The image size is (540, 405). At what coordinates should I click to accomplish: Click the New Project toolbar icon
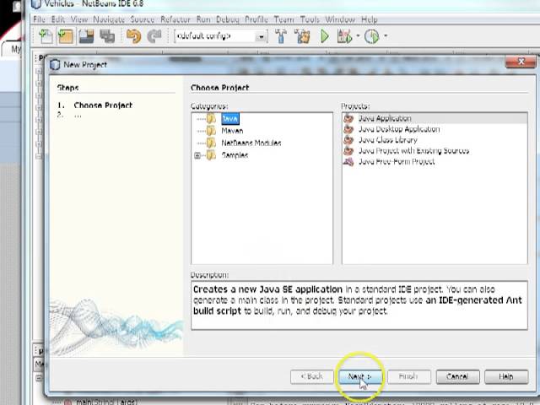tap(66, 36)
